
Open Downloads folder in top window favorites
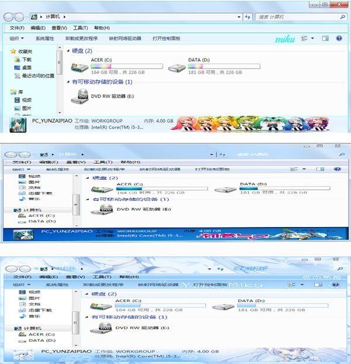(x=23, y=60)
